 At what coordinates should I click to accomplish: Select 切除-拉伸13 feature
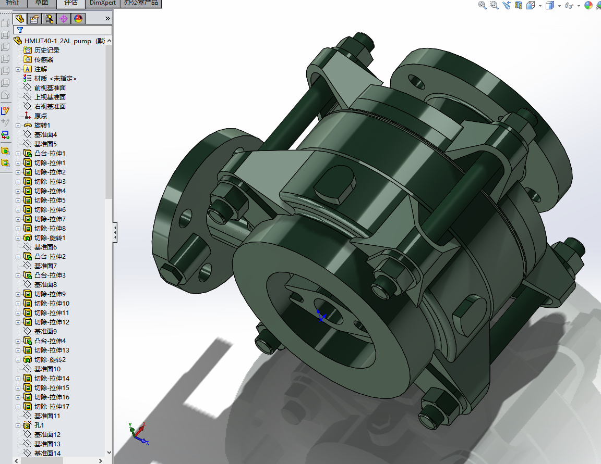(52, 350)
